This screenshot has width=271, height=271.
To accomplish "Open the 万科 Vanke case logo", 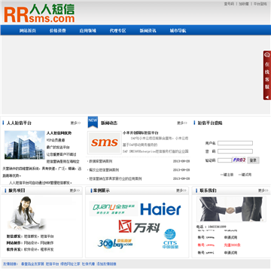I will pos(139,226).
